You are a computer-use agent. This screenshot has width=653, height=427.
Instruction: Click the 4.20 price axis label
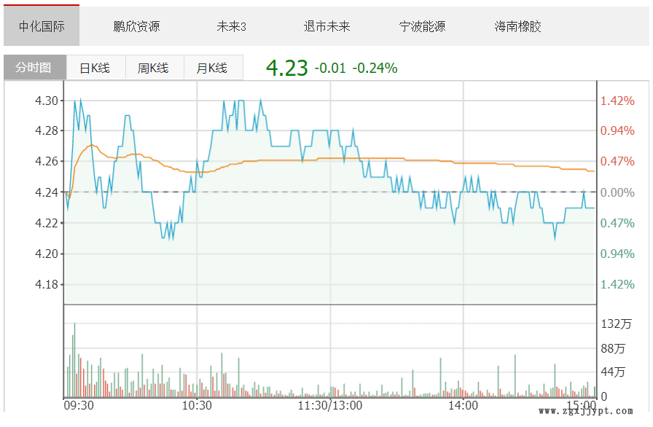click(47, 254)
